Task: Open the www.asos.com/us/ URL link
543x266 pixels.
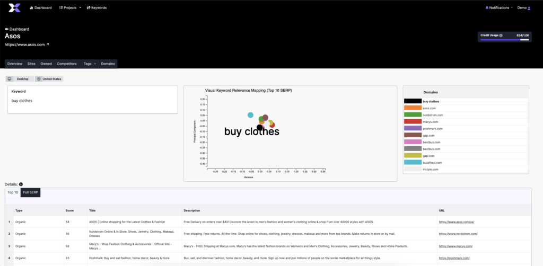Action: (456, 221)
